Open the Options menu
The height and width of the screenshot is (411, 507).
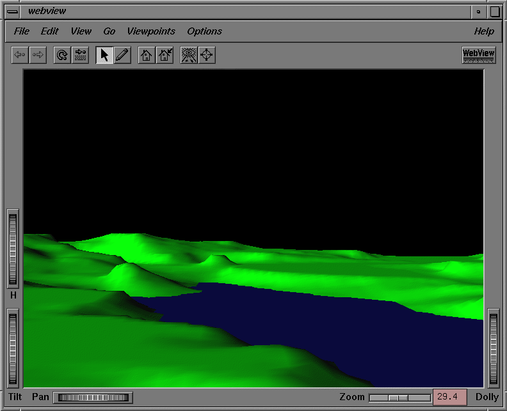(204, 31)
